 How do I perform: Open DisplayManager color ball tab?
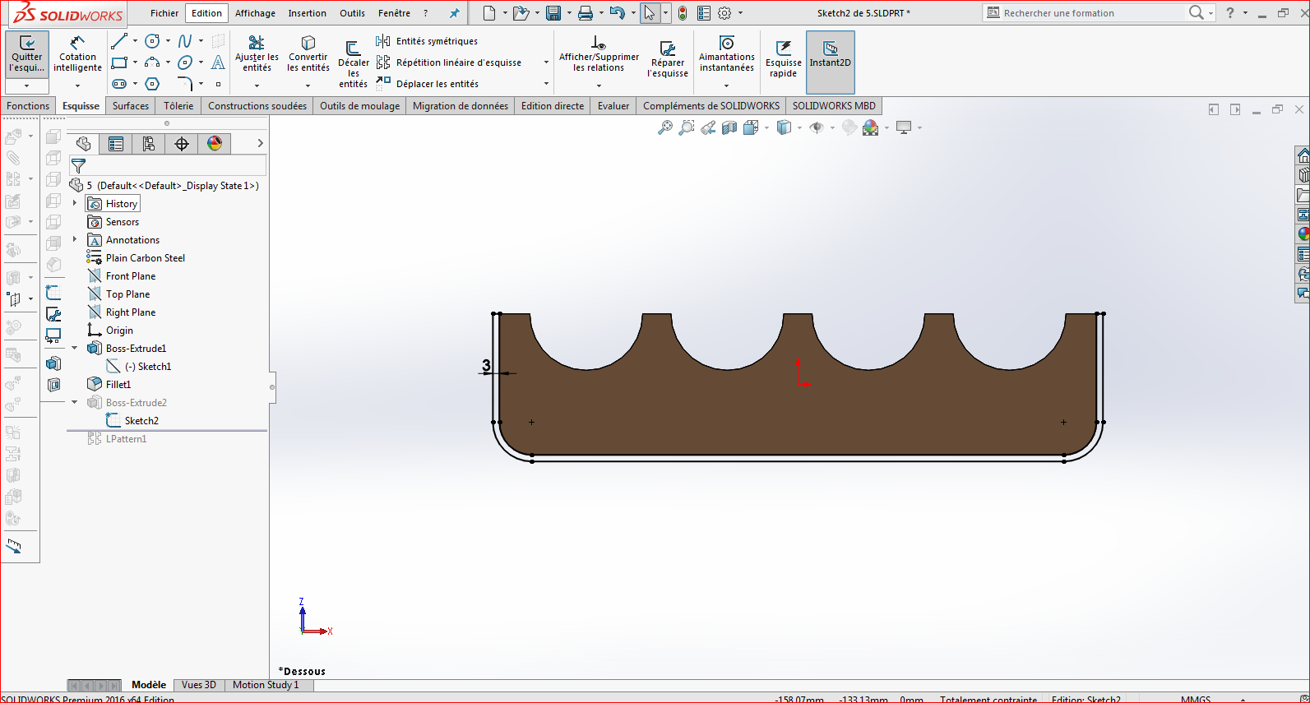click(215, 144)
